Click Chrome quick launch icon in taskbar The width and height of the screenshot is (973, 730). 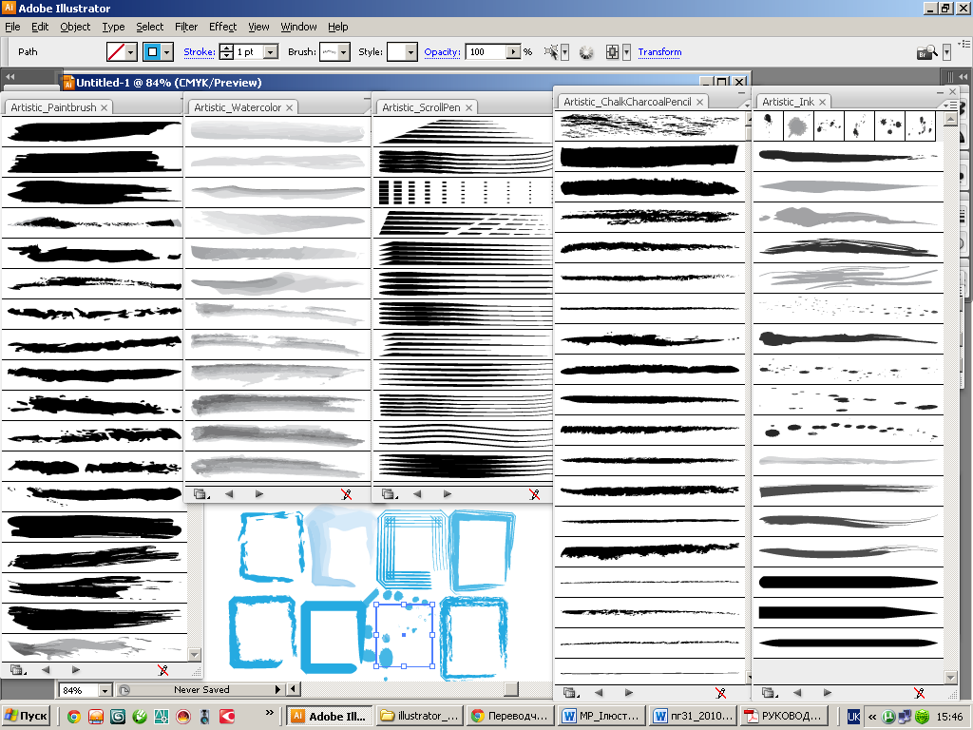pos(73,717)
